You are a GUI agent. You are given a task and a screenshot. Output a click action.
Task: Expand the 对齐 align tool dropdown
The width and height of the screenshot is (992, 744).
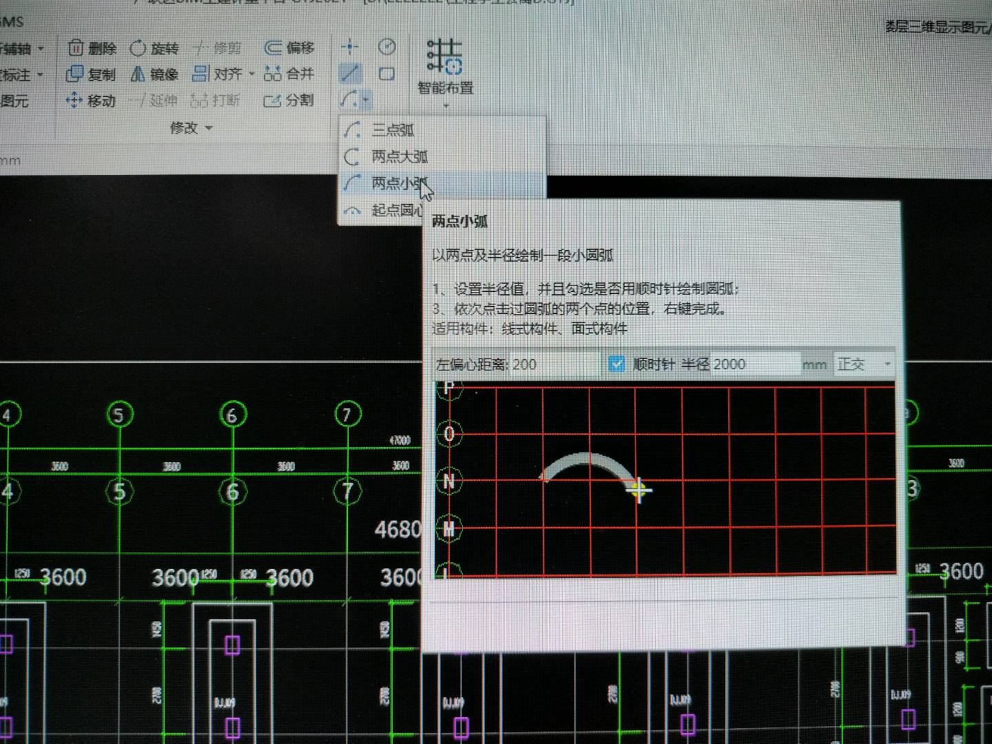point(251,74)
